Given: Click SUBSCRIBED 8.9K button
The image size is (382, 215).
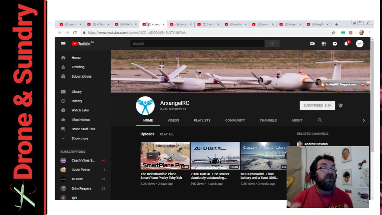Looking at the screenshot, I should click(x=317, y=105).
